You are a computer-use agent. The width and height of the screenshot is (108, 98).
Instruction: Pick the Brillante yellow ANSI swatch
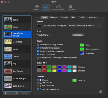pyautogui.click(x=54, y=71)
